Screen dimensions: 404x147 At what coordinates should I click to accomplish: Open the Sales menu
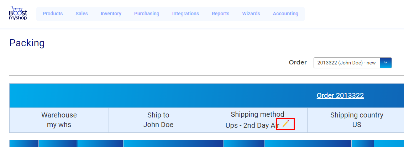click(x=82, y=14)
